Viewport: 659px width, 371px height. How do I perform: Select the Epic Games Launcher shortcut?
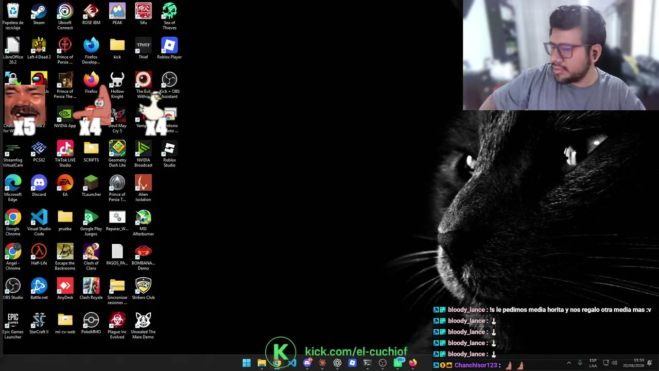click(13, 326)
